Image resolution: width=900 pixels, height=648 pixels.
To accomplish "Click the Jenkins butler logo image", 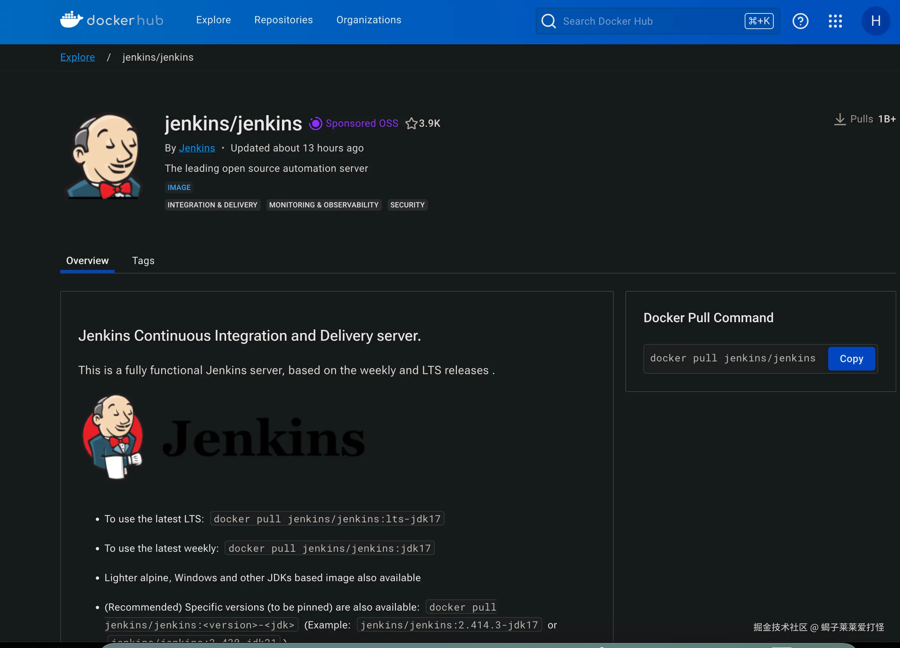I will [x=105, y=157].
